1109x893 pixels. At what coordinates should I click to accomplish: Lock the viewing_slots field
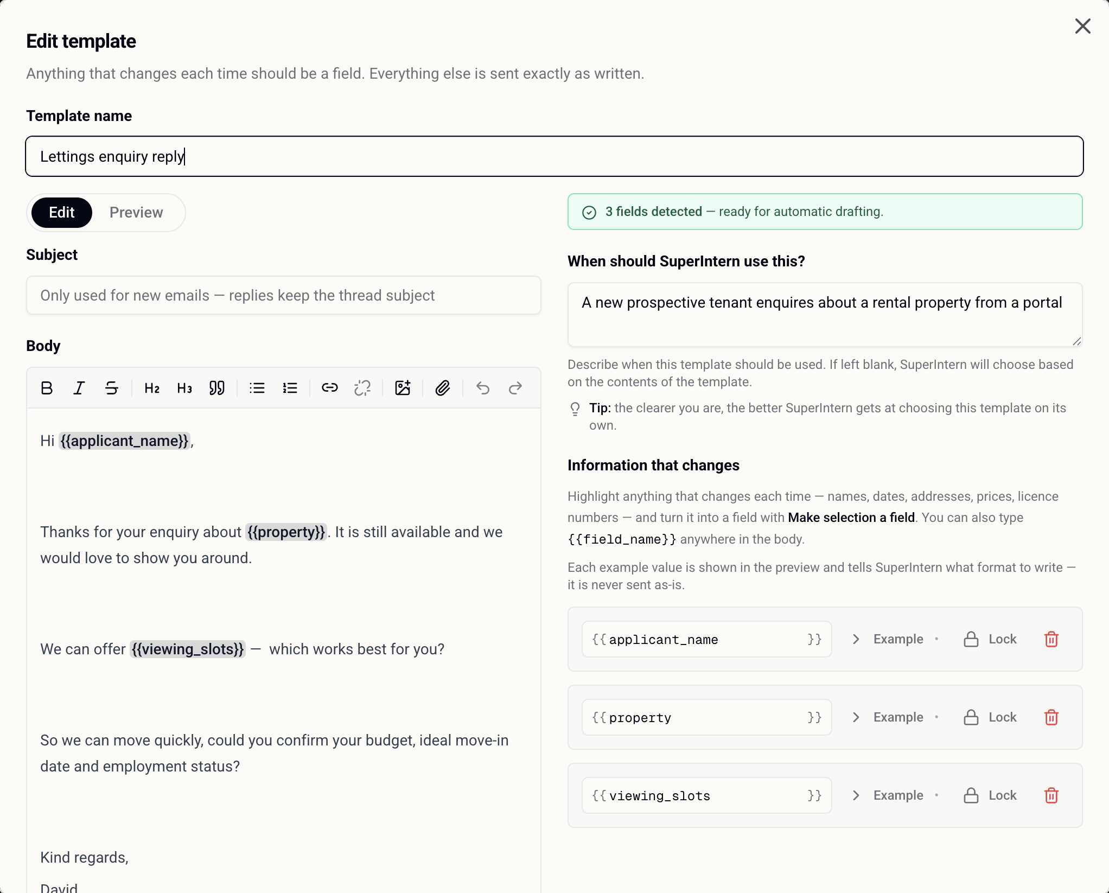click(990, 795)
